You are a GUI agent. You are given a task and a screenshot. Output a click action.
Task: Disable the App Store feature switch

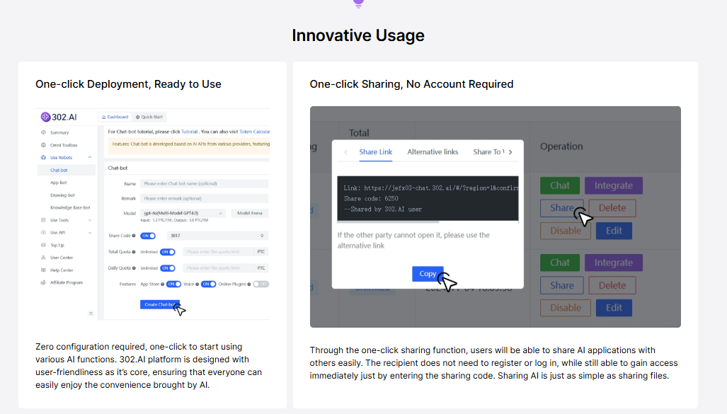click(174, 284)
